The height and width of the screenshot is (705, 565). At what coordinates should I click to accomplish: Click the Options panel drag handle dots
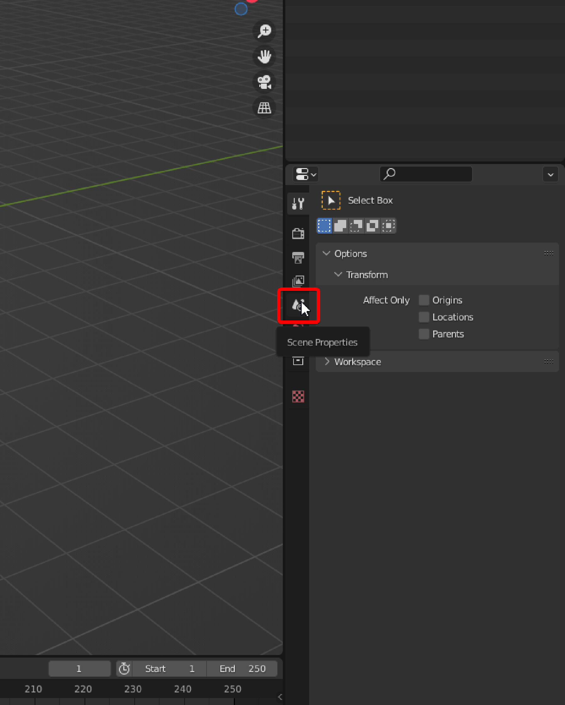coord(549,253)
